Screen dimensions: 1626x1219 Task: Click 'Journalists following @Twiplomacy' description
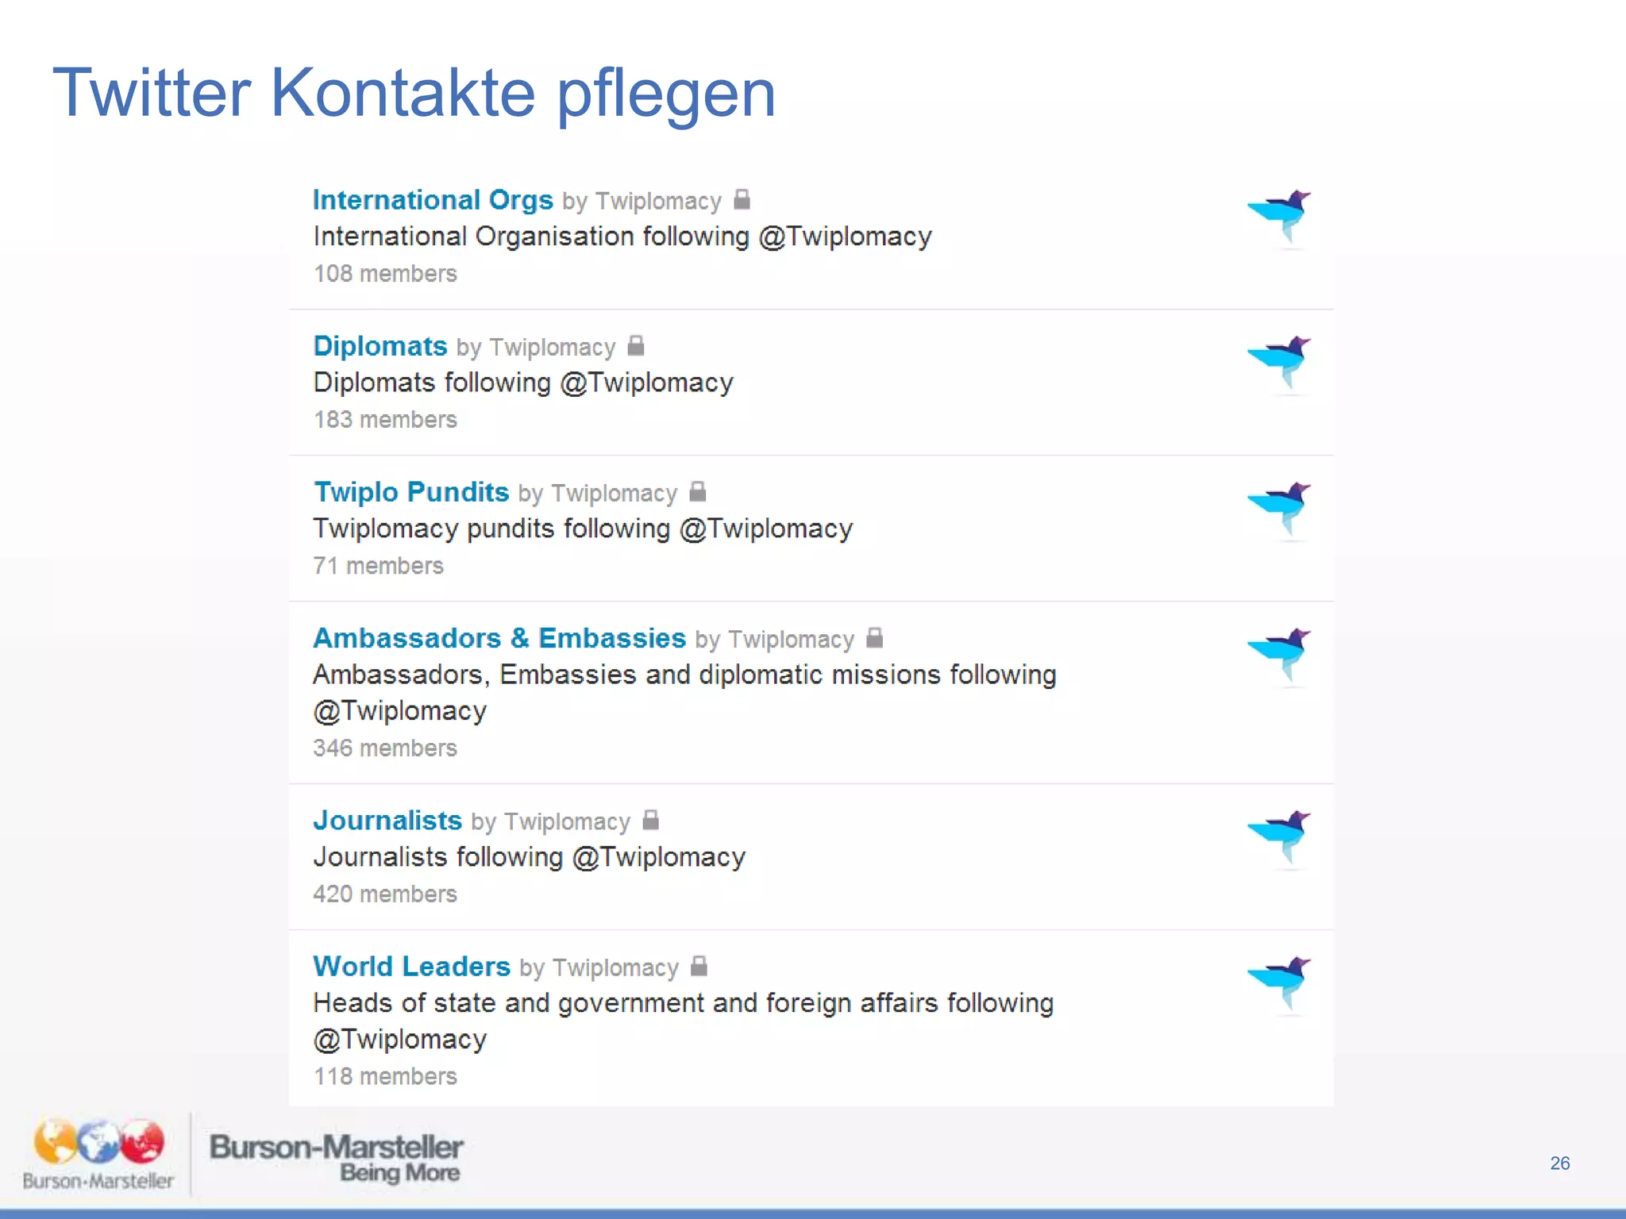click(x=530, y=857)
